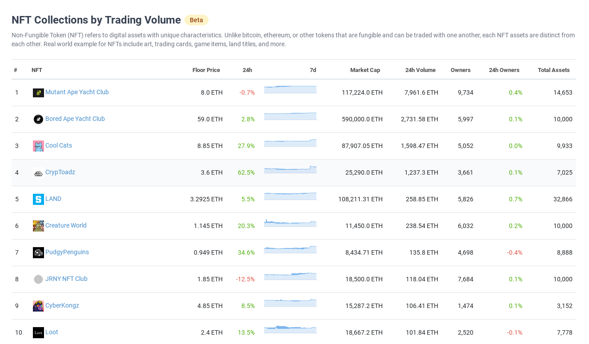Click the 7,684 owners value

[x=465, y=279]
